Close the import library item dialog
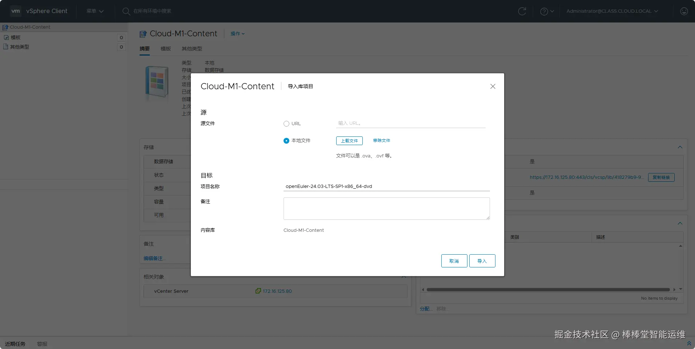 tap(493, 86)
